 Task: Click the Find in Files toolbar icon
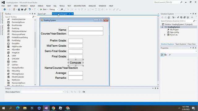click(62, 10)
